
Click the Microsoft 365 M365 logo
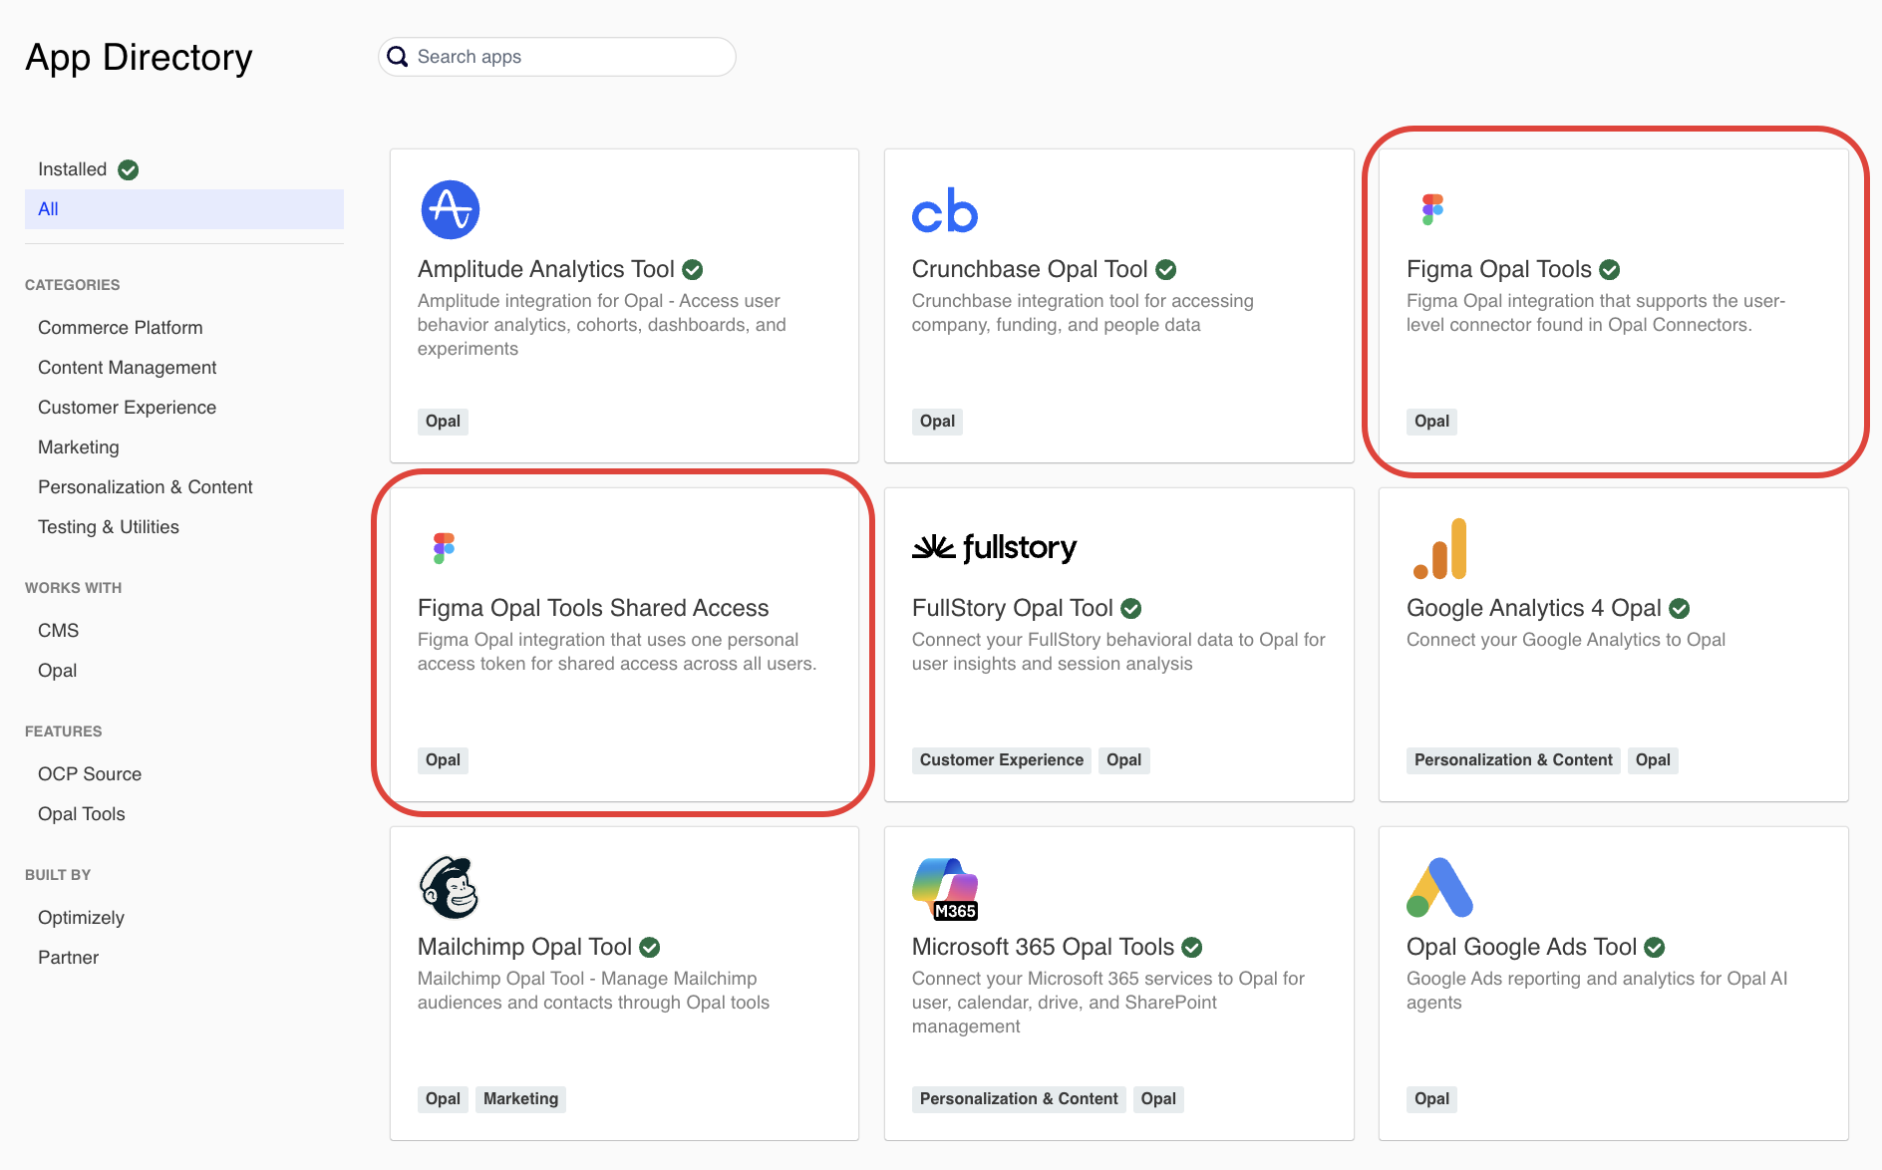pos(945,888)
